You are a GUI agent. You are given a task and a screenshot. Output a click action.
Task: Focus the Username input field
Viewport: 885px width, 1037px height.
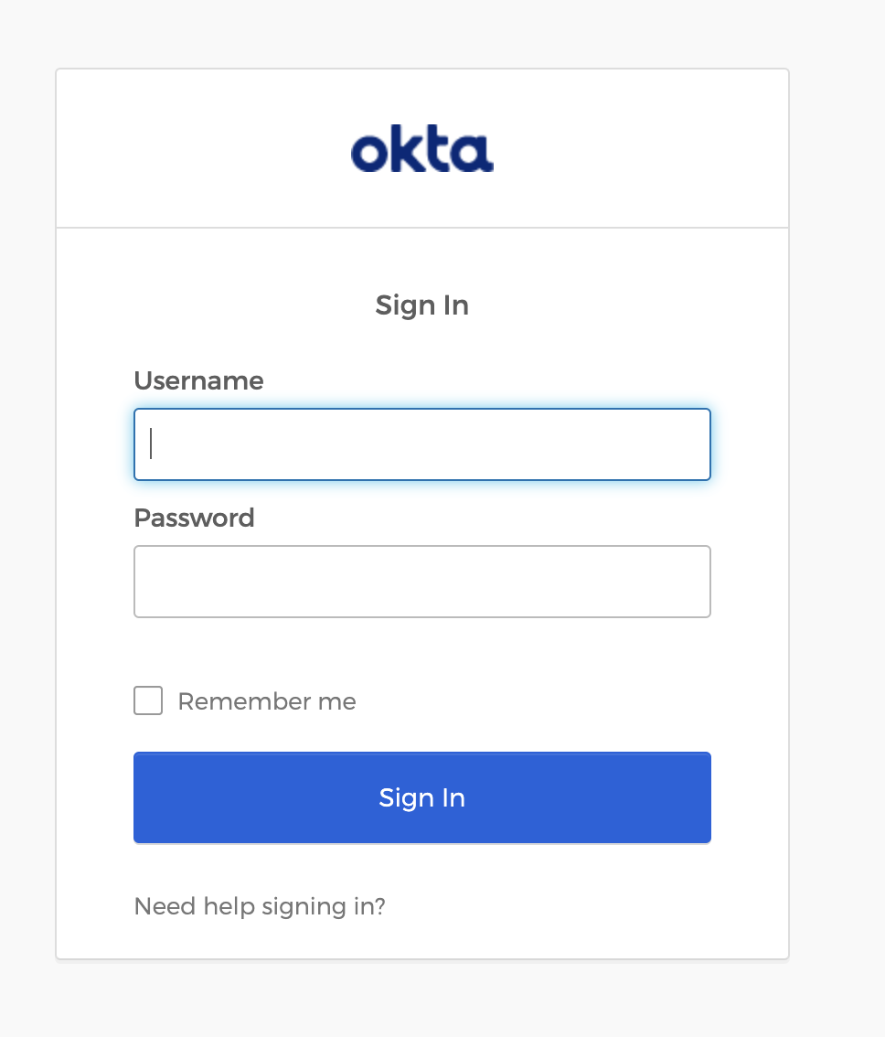click(x=421, y=444)
